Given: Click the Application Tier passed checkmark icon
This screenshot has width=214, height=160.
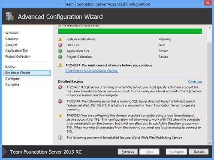Looking at the screenshot, I should [x=60, y=51].
